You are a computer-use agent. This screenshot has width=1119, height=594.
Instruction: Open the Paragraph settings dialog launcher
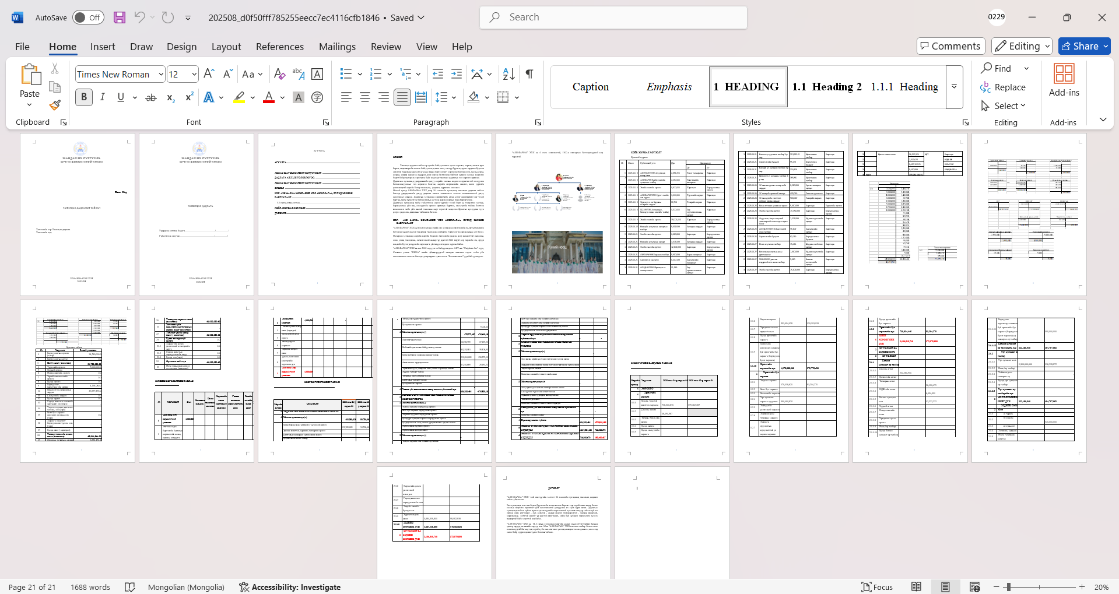click(x=538, y=122)
